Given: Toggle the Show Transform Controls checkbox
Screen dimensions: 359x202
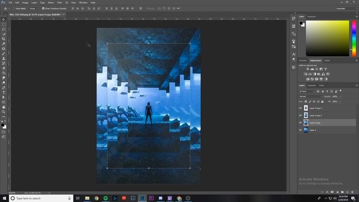Looking at the screenshot, I should (43, 8).
